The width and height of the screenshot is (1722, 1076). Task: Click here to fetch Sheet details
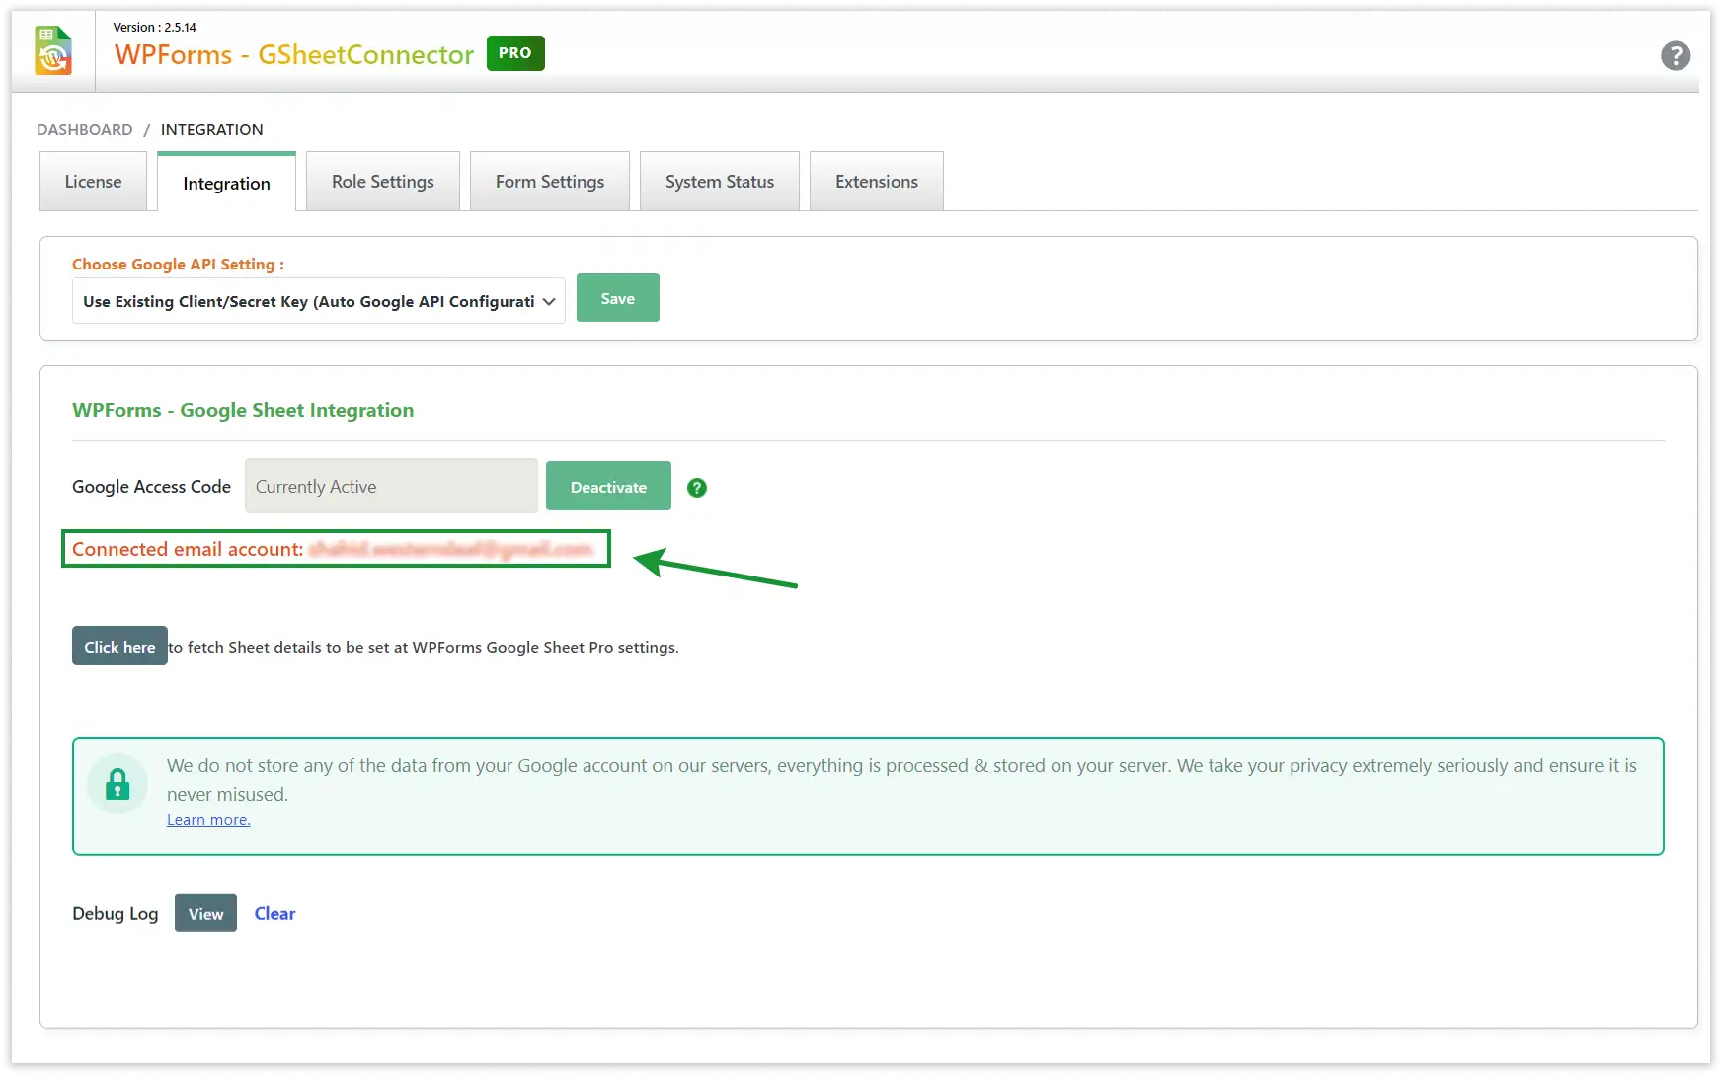118,646
